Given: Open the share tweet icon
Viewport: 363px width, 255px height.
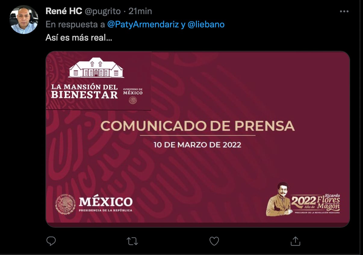Looking at the screenshot, I should pyautogui.click(x=295, y=241).
